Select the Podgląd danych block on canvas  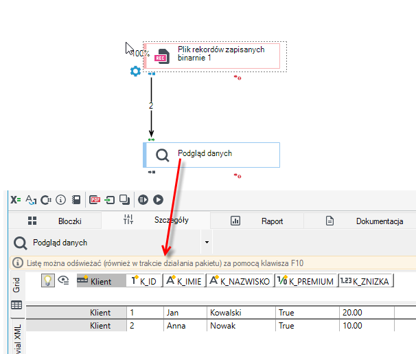211,155
